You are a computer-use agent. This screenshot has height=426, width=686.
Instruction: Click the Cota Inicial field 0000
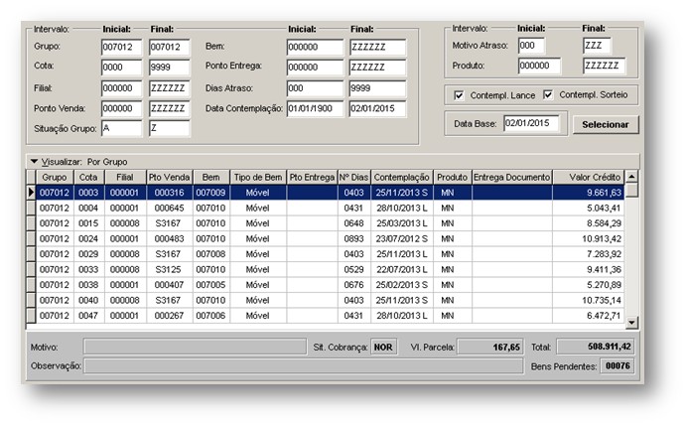pyautogui.click(x=122, y=68)
